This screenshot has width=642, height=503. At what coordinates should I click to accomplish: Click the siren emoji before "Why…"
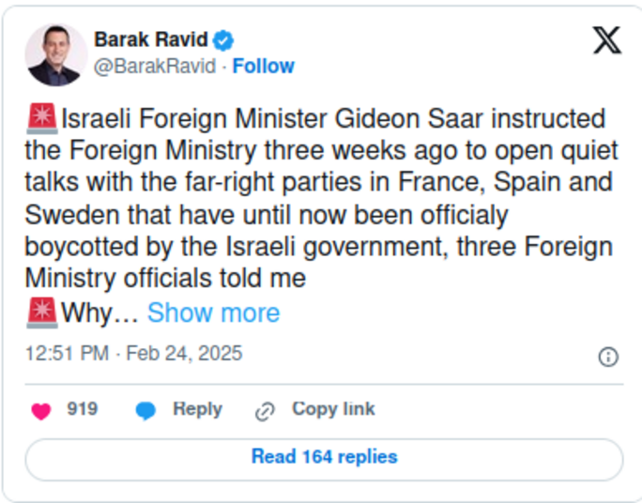pyautogui.click(x=43, y=312)
